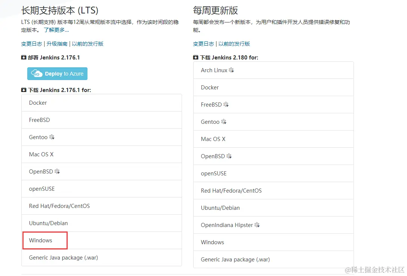The width and height of the screenshot is (407, 276).
Task: Select Docker in the LTS 2.176.1 list
Action: point(102,103)
